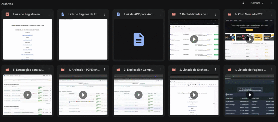Viewport: 278px width, 122px height.
Task: Open three-dot menu for 3. Explicación Compl video
Action: point(160,70)
